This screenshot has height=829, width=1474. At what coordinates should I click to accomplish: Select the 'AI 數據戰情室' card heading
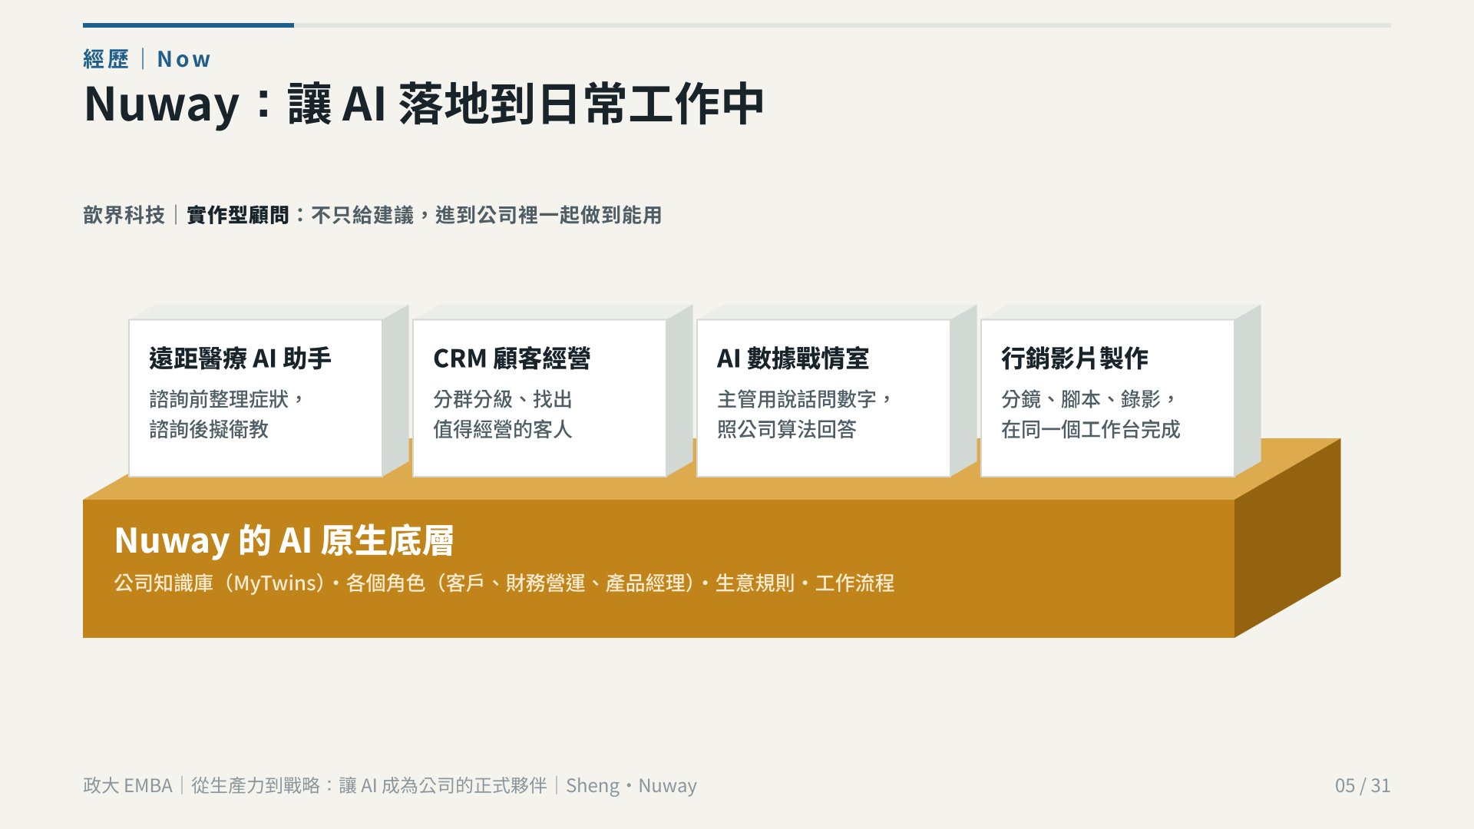[792, 358]
